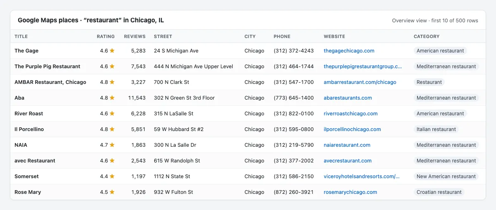Click the star icon in the Aba row
This screenshot has width=496, height=210.
coord(112,98)
